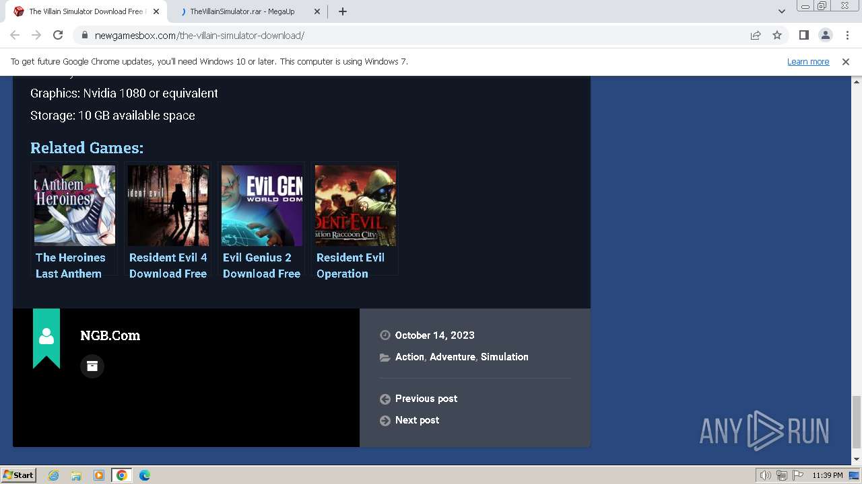Image resolution: width=862 pixels, height=484 pixels.
Task: Open the Adventure category link
Action: (452, 357)
